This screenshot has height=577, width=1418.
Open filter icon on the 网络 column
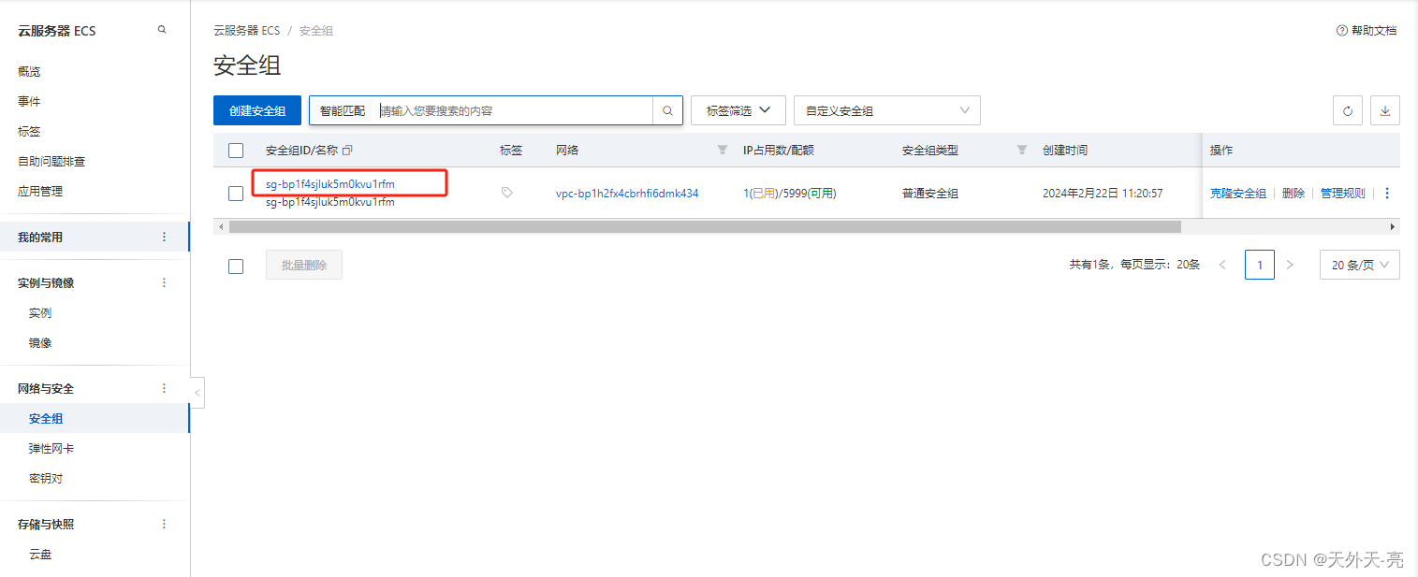click(x=722, y=150)
